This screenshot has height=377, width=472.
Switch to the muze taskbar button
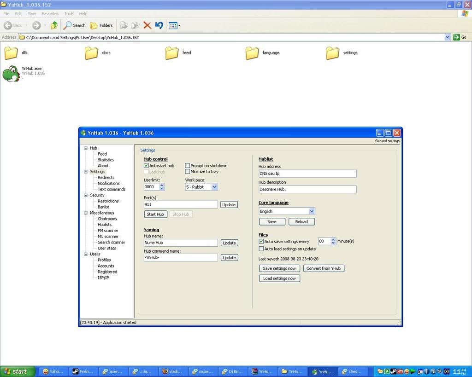pos(203,371)
